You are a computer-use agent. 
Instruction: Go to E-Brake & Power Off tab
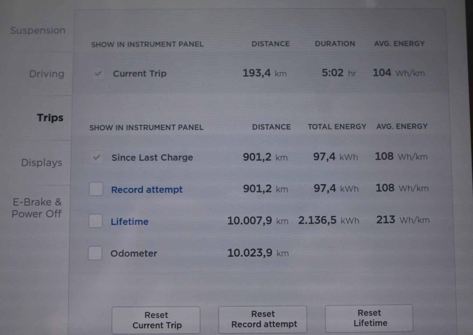37,208
